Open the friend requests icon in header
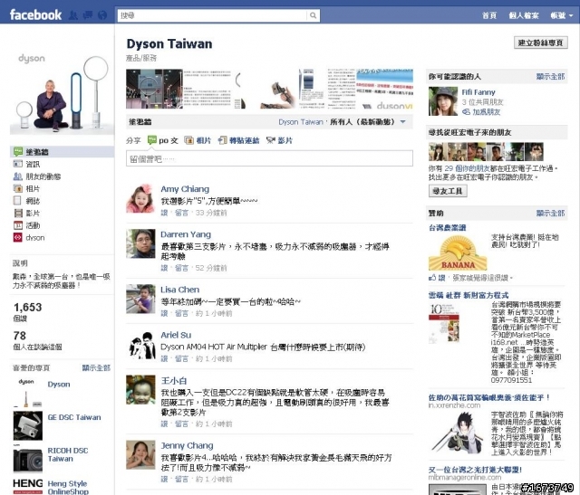The width and height of the screenshot is (580, 495). [73, 15]
